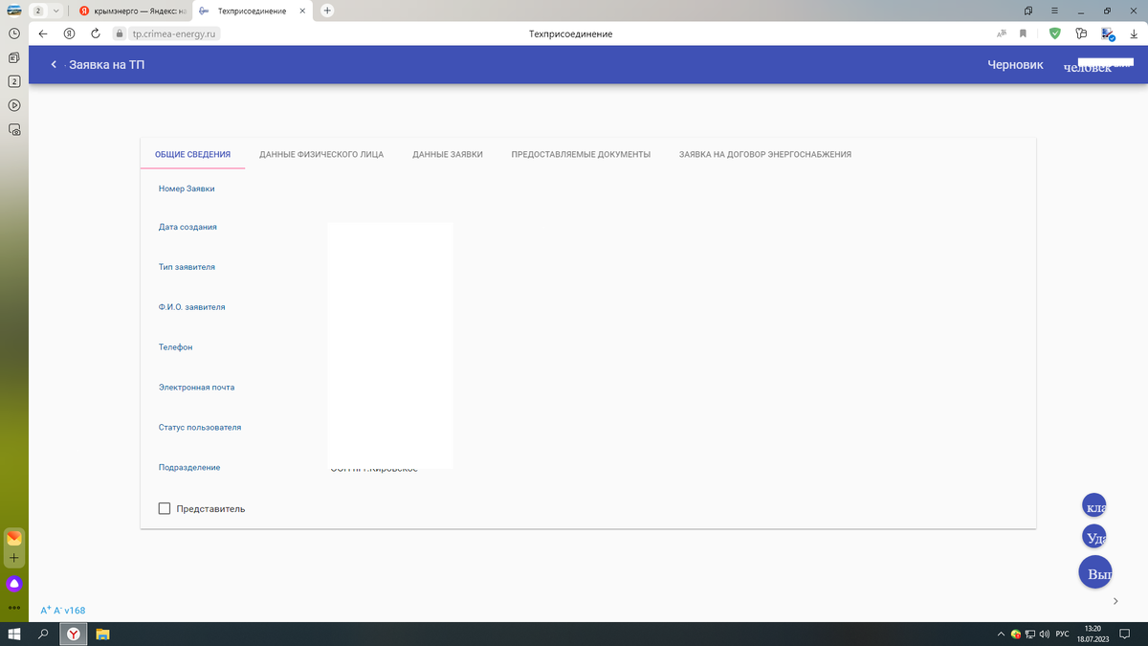Open the sidebar play video icon

(x=14, y=104)
